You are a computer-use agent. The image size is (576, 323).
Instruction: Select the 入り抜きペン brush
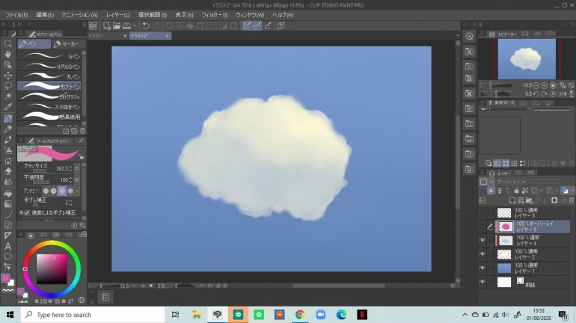[49, 106]
